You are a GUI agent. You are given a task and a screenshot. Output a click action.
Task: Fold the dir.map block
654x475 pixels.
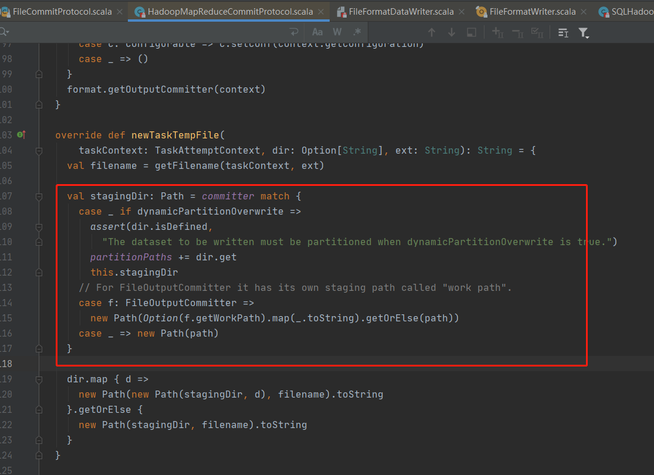39,379
